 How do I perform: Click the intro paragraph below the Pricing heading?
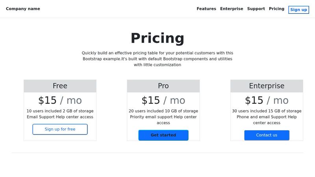(157, 59)
